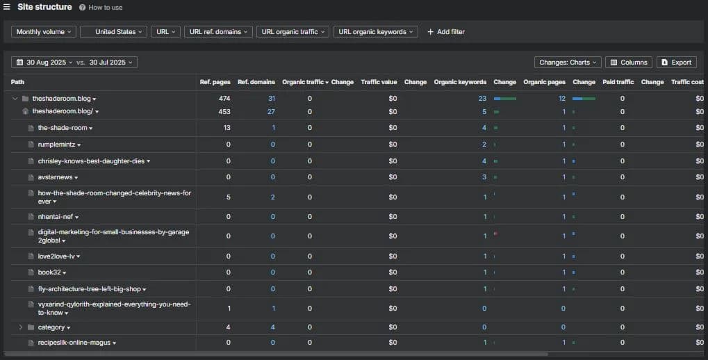This screenshot has width=708, height=360.
Task: Click folder icon of category row
Action: [31, 327]
